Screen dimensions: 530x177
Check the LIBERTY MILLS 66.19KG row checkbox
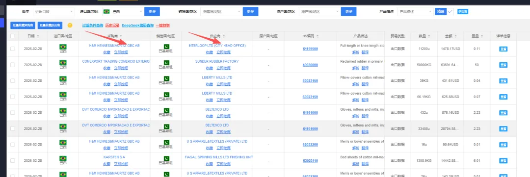point(12,97)
